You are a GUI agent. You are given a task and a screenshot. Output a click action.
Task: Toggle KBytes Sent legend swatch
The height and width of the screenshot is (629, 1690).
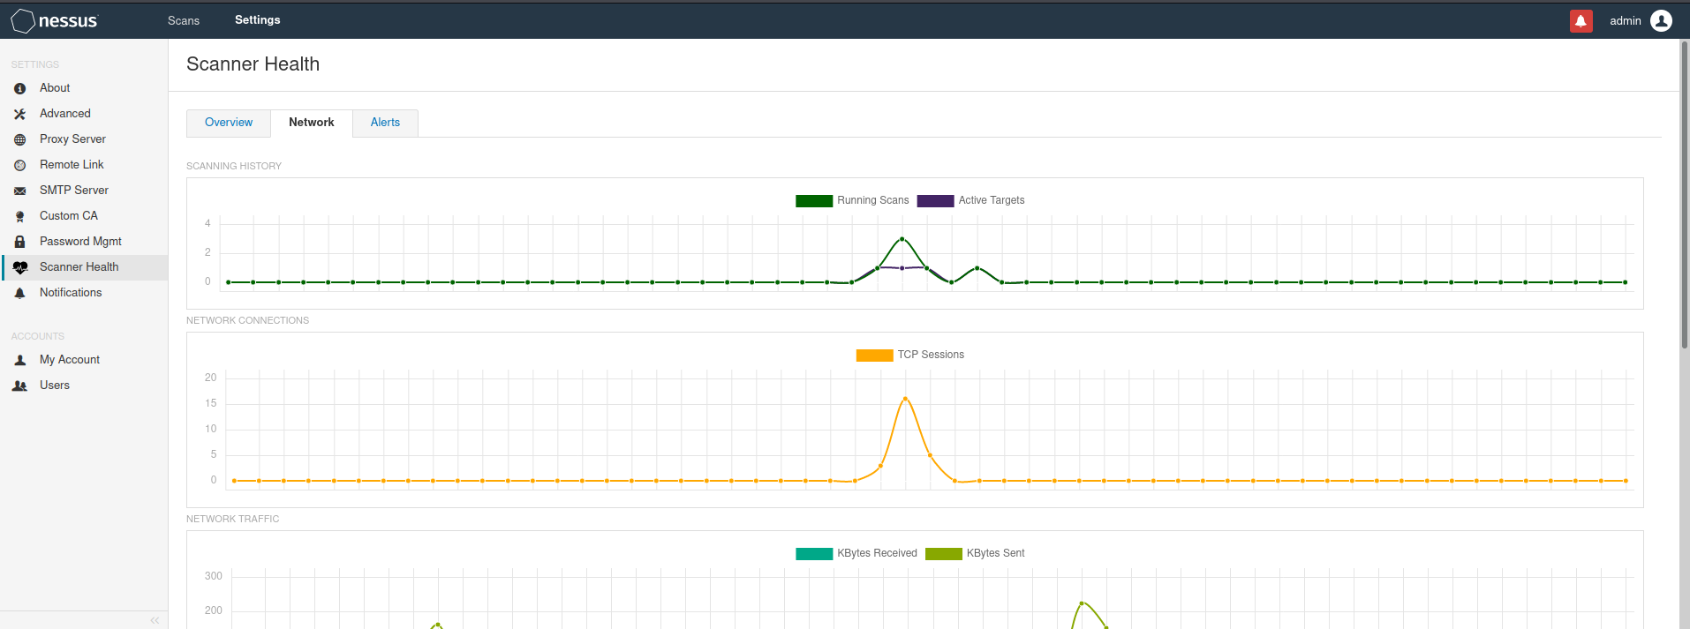(944, 554)
